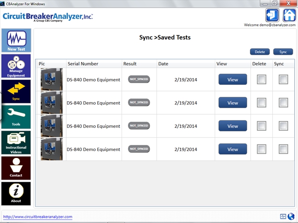Open the Contact sidebar tile
This screenshot has height=223, width=298.
pyautogui.click(x=16, y=168)
